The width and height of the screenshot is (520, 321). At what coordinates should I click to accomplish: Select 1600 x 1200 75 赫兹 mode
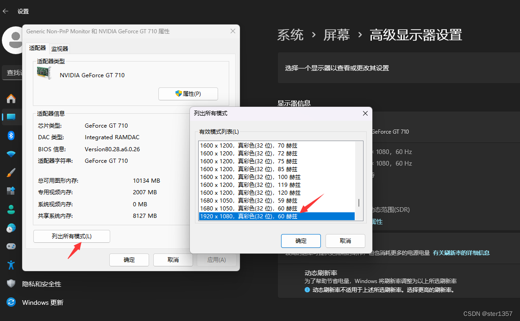(276, 161)
